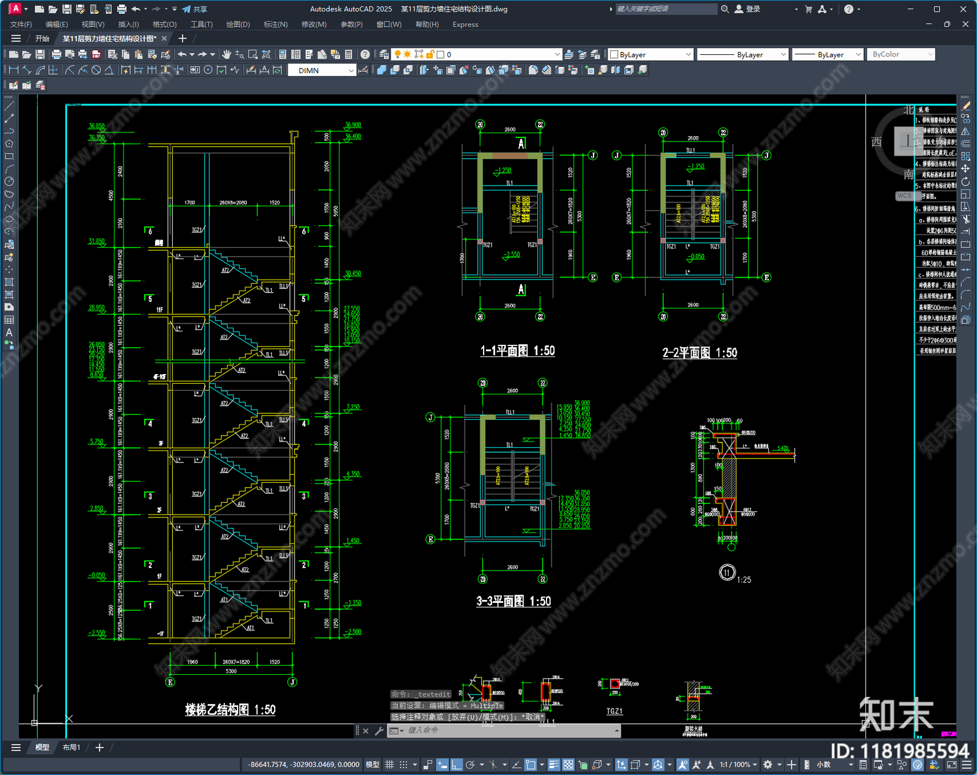977x775 pixels.
Task: Open the Express menu
Action: coord(465,24)
